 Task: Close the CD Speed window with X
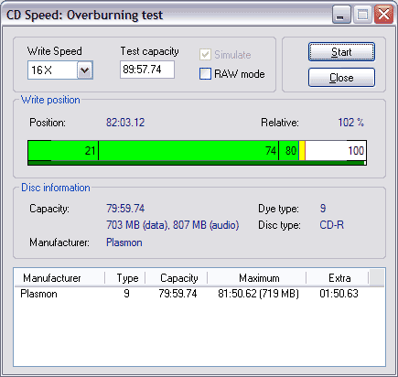click(383, 15)
